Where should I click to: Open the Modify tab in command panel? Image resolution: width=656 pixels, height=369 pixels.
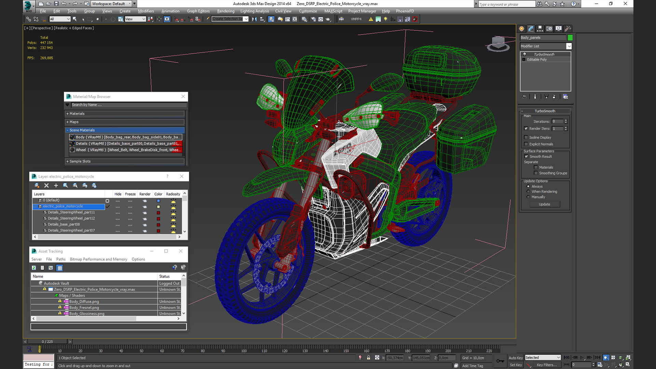point(531,29)
